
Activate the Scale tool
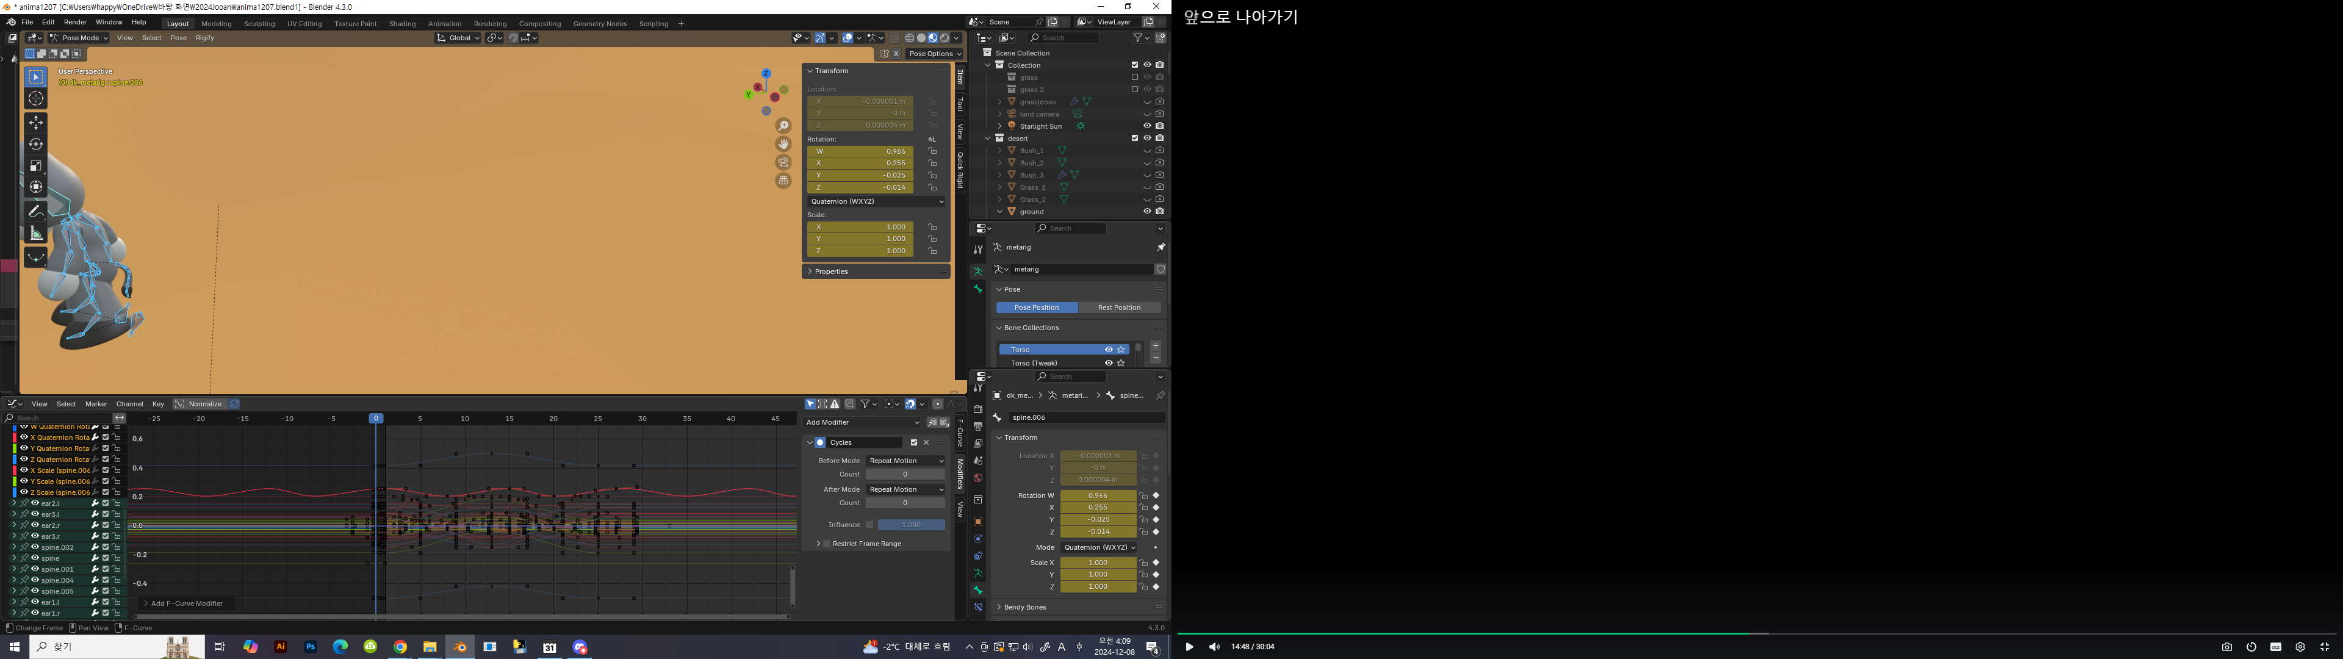point(35,165)
